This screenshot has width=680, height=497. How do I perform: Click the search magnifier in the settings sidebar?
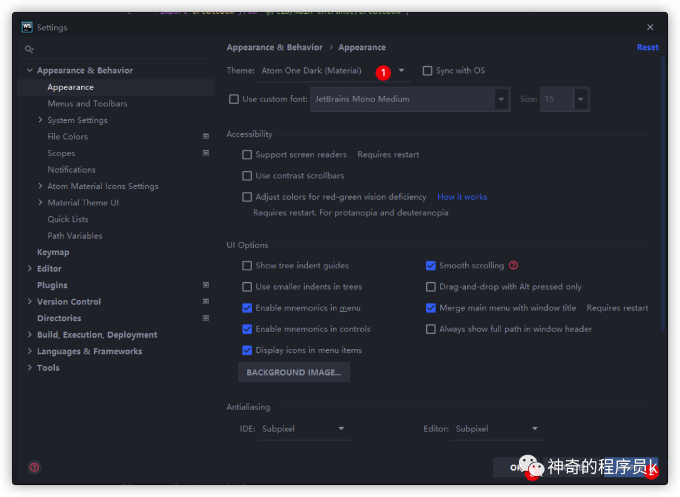(29, 48)
